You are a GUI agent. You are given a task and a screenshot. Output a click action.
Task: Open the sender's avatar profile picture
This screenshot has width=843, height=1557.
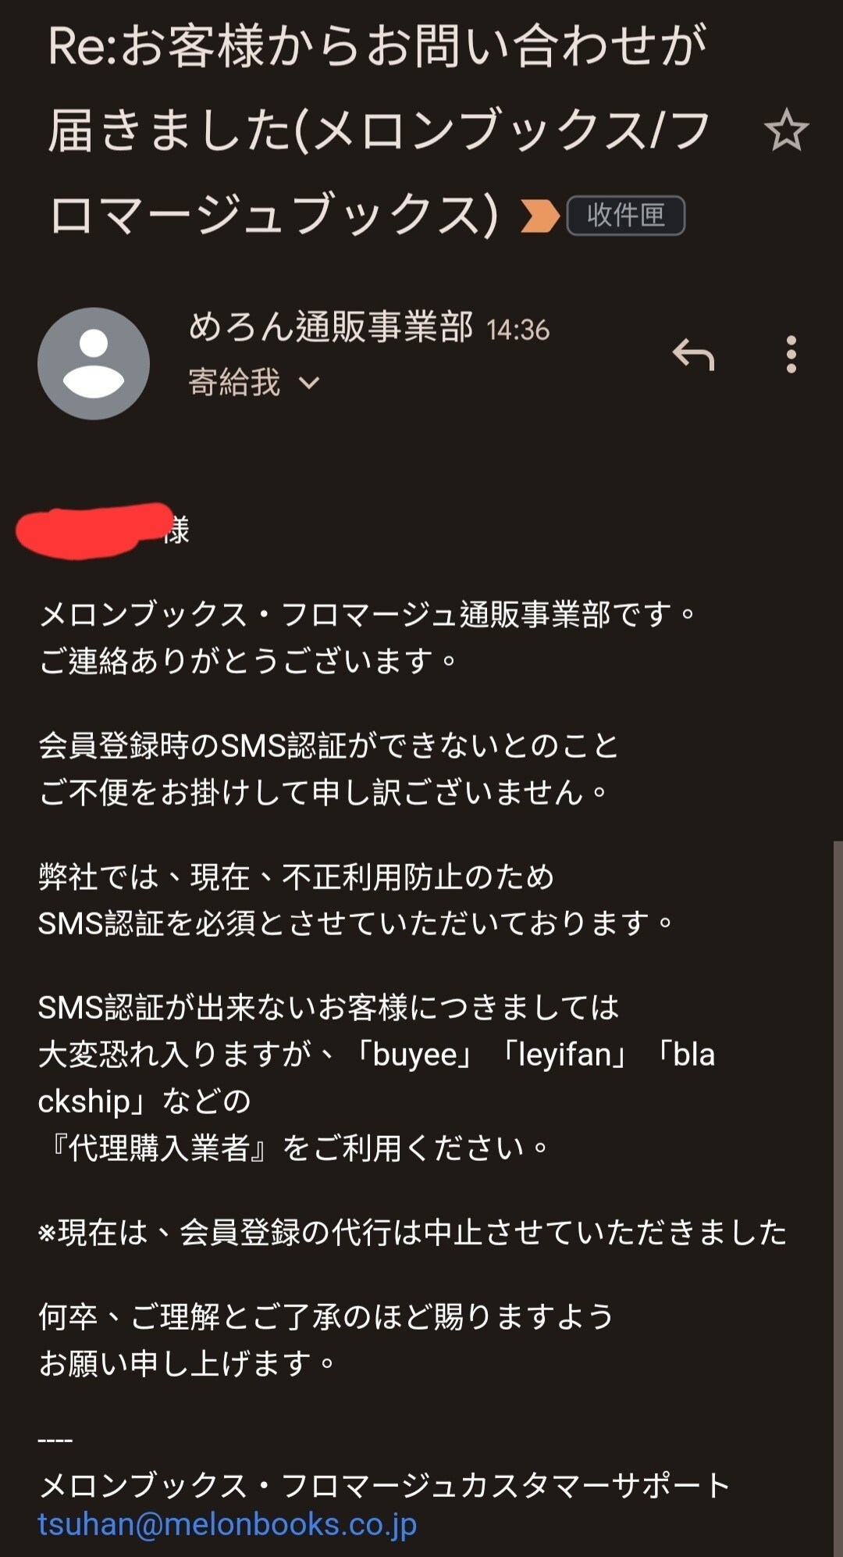click(94, 363)
